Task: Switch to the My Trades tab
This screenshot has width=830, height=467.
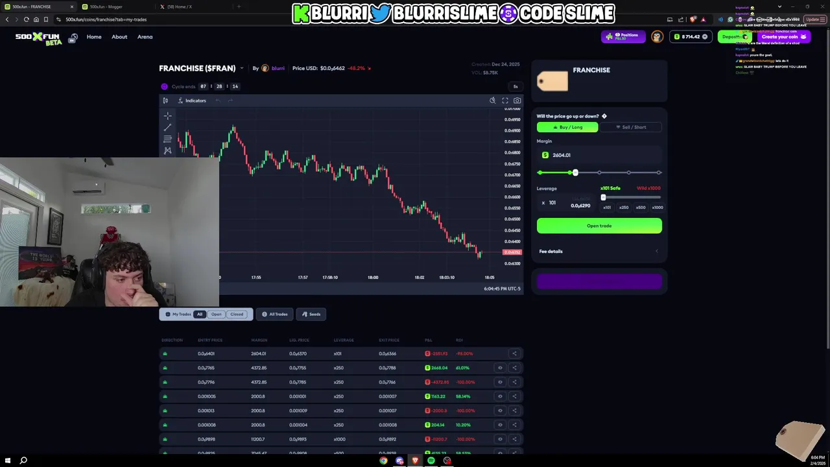Action: (178, 314)
